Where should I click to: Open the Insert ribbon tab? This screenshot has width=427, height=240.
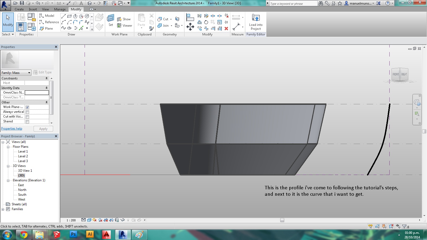(33, 9)
